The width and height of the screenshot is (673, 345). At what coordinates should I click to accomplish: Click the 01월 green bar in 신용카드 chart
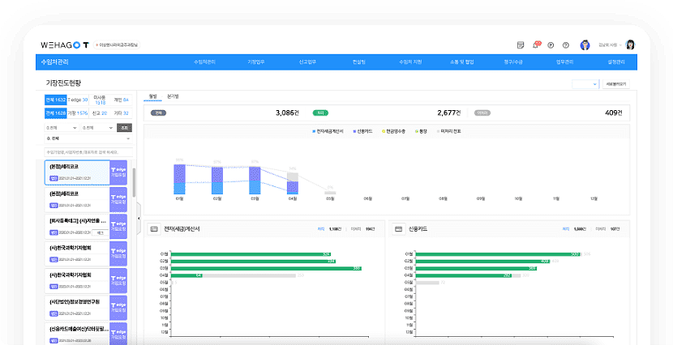[498, 254]
